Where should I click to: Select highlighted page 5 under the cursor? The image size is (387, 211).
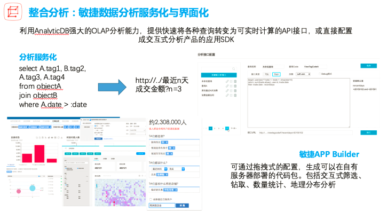click(x=227, y=128)
